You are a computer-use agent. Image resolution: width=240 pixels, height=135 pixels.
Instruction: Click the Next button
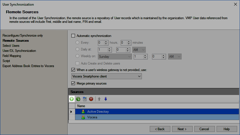(x=182, y=129)
